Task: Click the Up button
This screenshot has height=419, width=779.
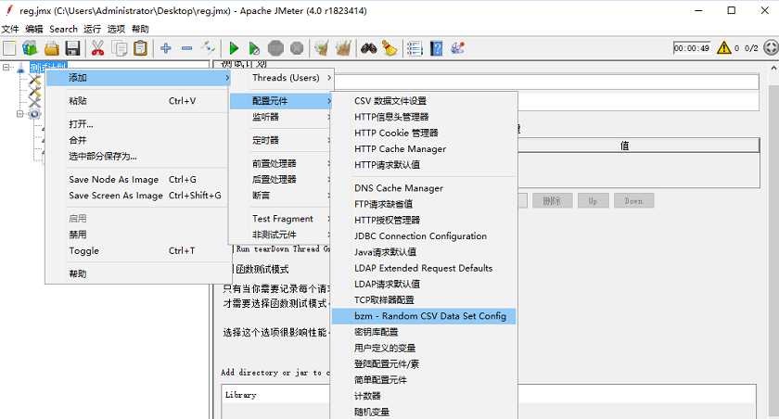Action: (593, 201)
